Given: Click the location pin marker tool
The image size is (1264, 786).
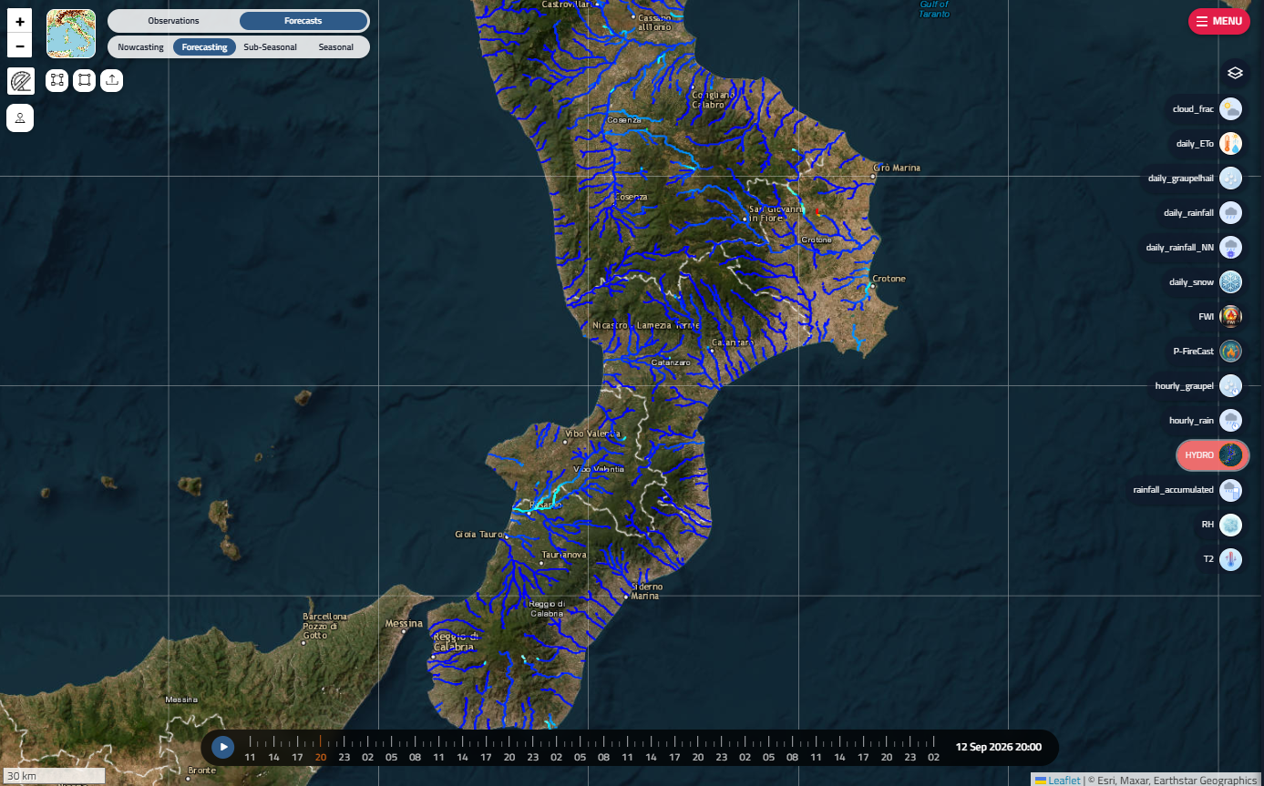Looking at the screenshot, I should pos(20,117).
